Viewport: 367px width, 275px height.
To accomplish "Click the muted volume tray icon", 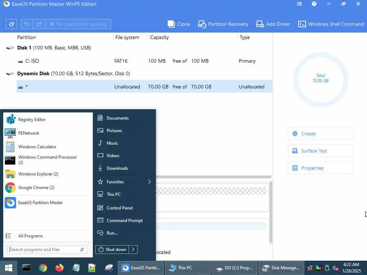I will coord(335,268).
